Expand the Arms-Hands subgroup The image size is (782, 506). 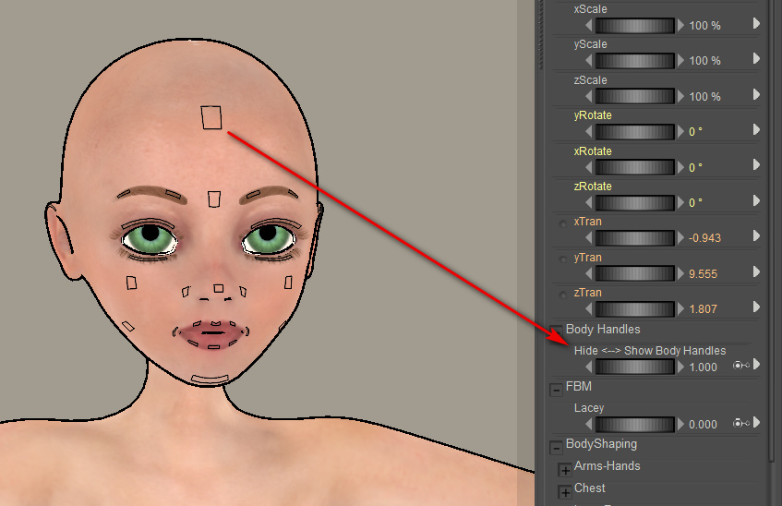(x=565, y=470)
